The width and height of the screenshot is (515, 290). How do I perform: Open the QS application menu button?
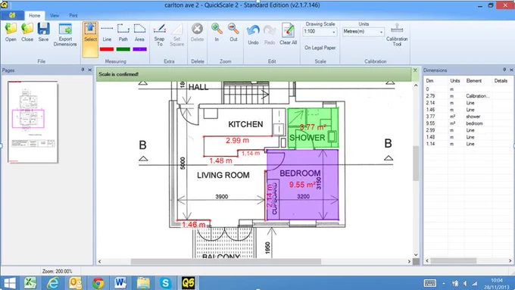12,15
